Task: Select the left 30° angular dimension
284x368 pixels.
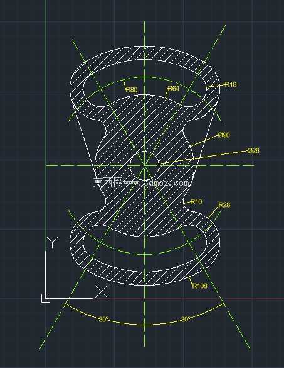Action: pos(104,320)
